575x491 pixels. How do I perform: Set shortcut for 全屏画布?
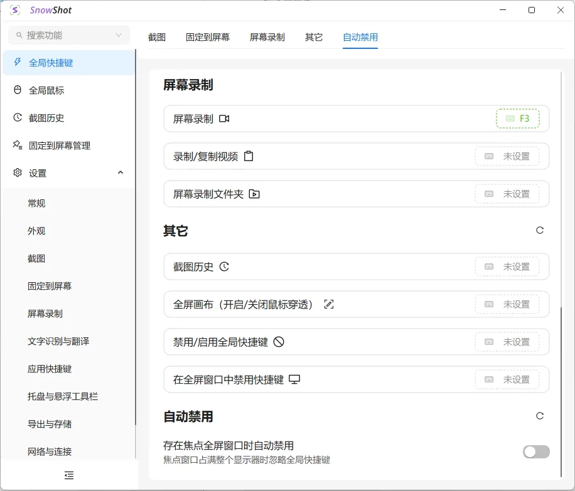507,304
